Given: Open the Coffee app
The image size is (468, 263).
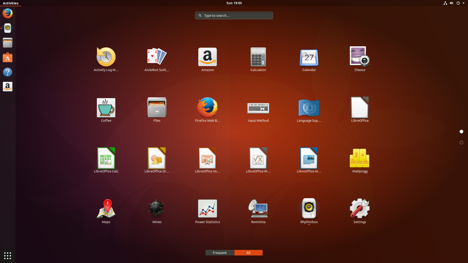Looking at the screenshot, I should coord(106,110).
